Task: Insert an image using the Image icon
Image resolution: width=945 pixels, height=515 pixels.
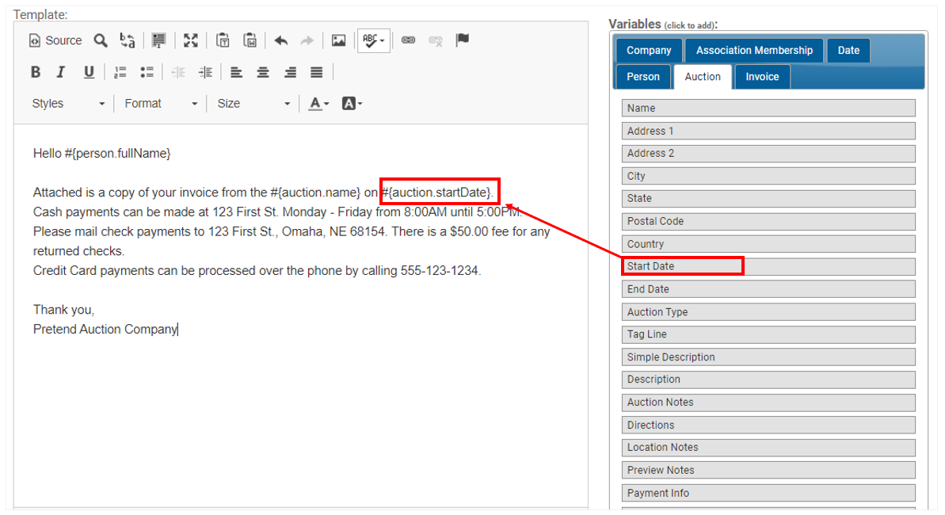Action: (x=338, y=40)
